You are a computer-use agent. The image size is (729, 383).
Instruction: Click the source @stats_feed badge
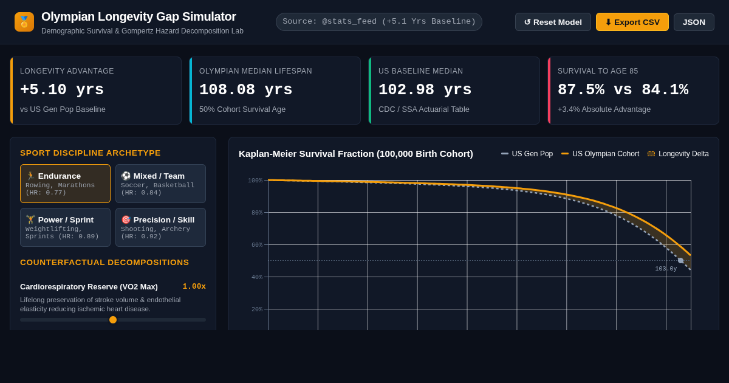click(379, 22)
